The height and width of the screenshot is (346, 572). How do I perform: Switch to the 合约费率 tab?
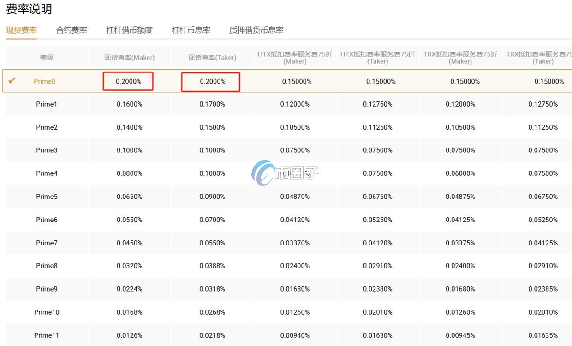pyautogui.click(x=71, y=30)
